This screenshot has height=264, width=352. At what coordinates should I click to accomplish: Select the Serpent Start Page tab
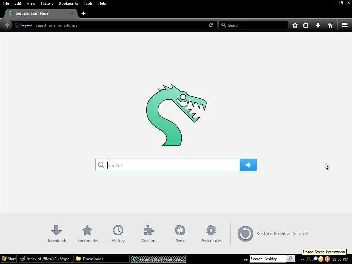[x=41, y=13]
